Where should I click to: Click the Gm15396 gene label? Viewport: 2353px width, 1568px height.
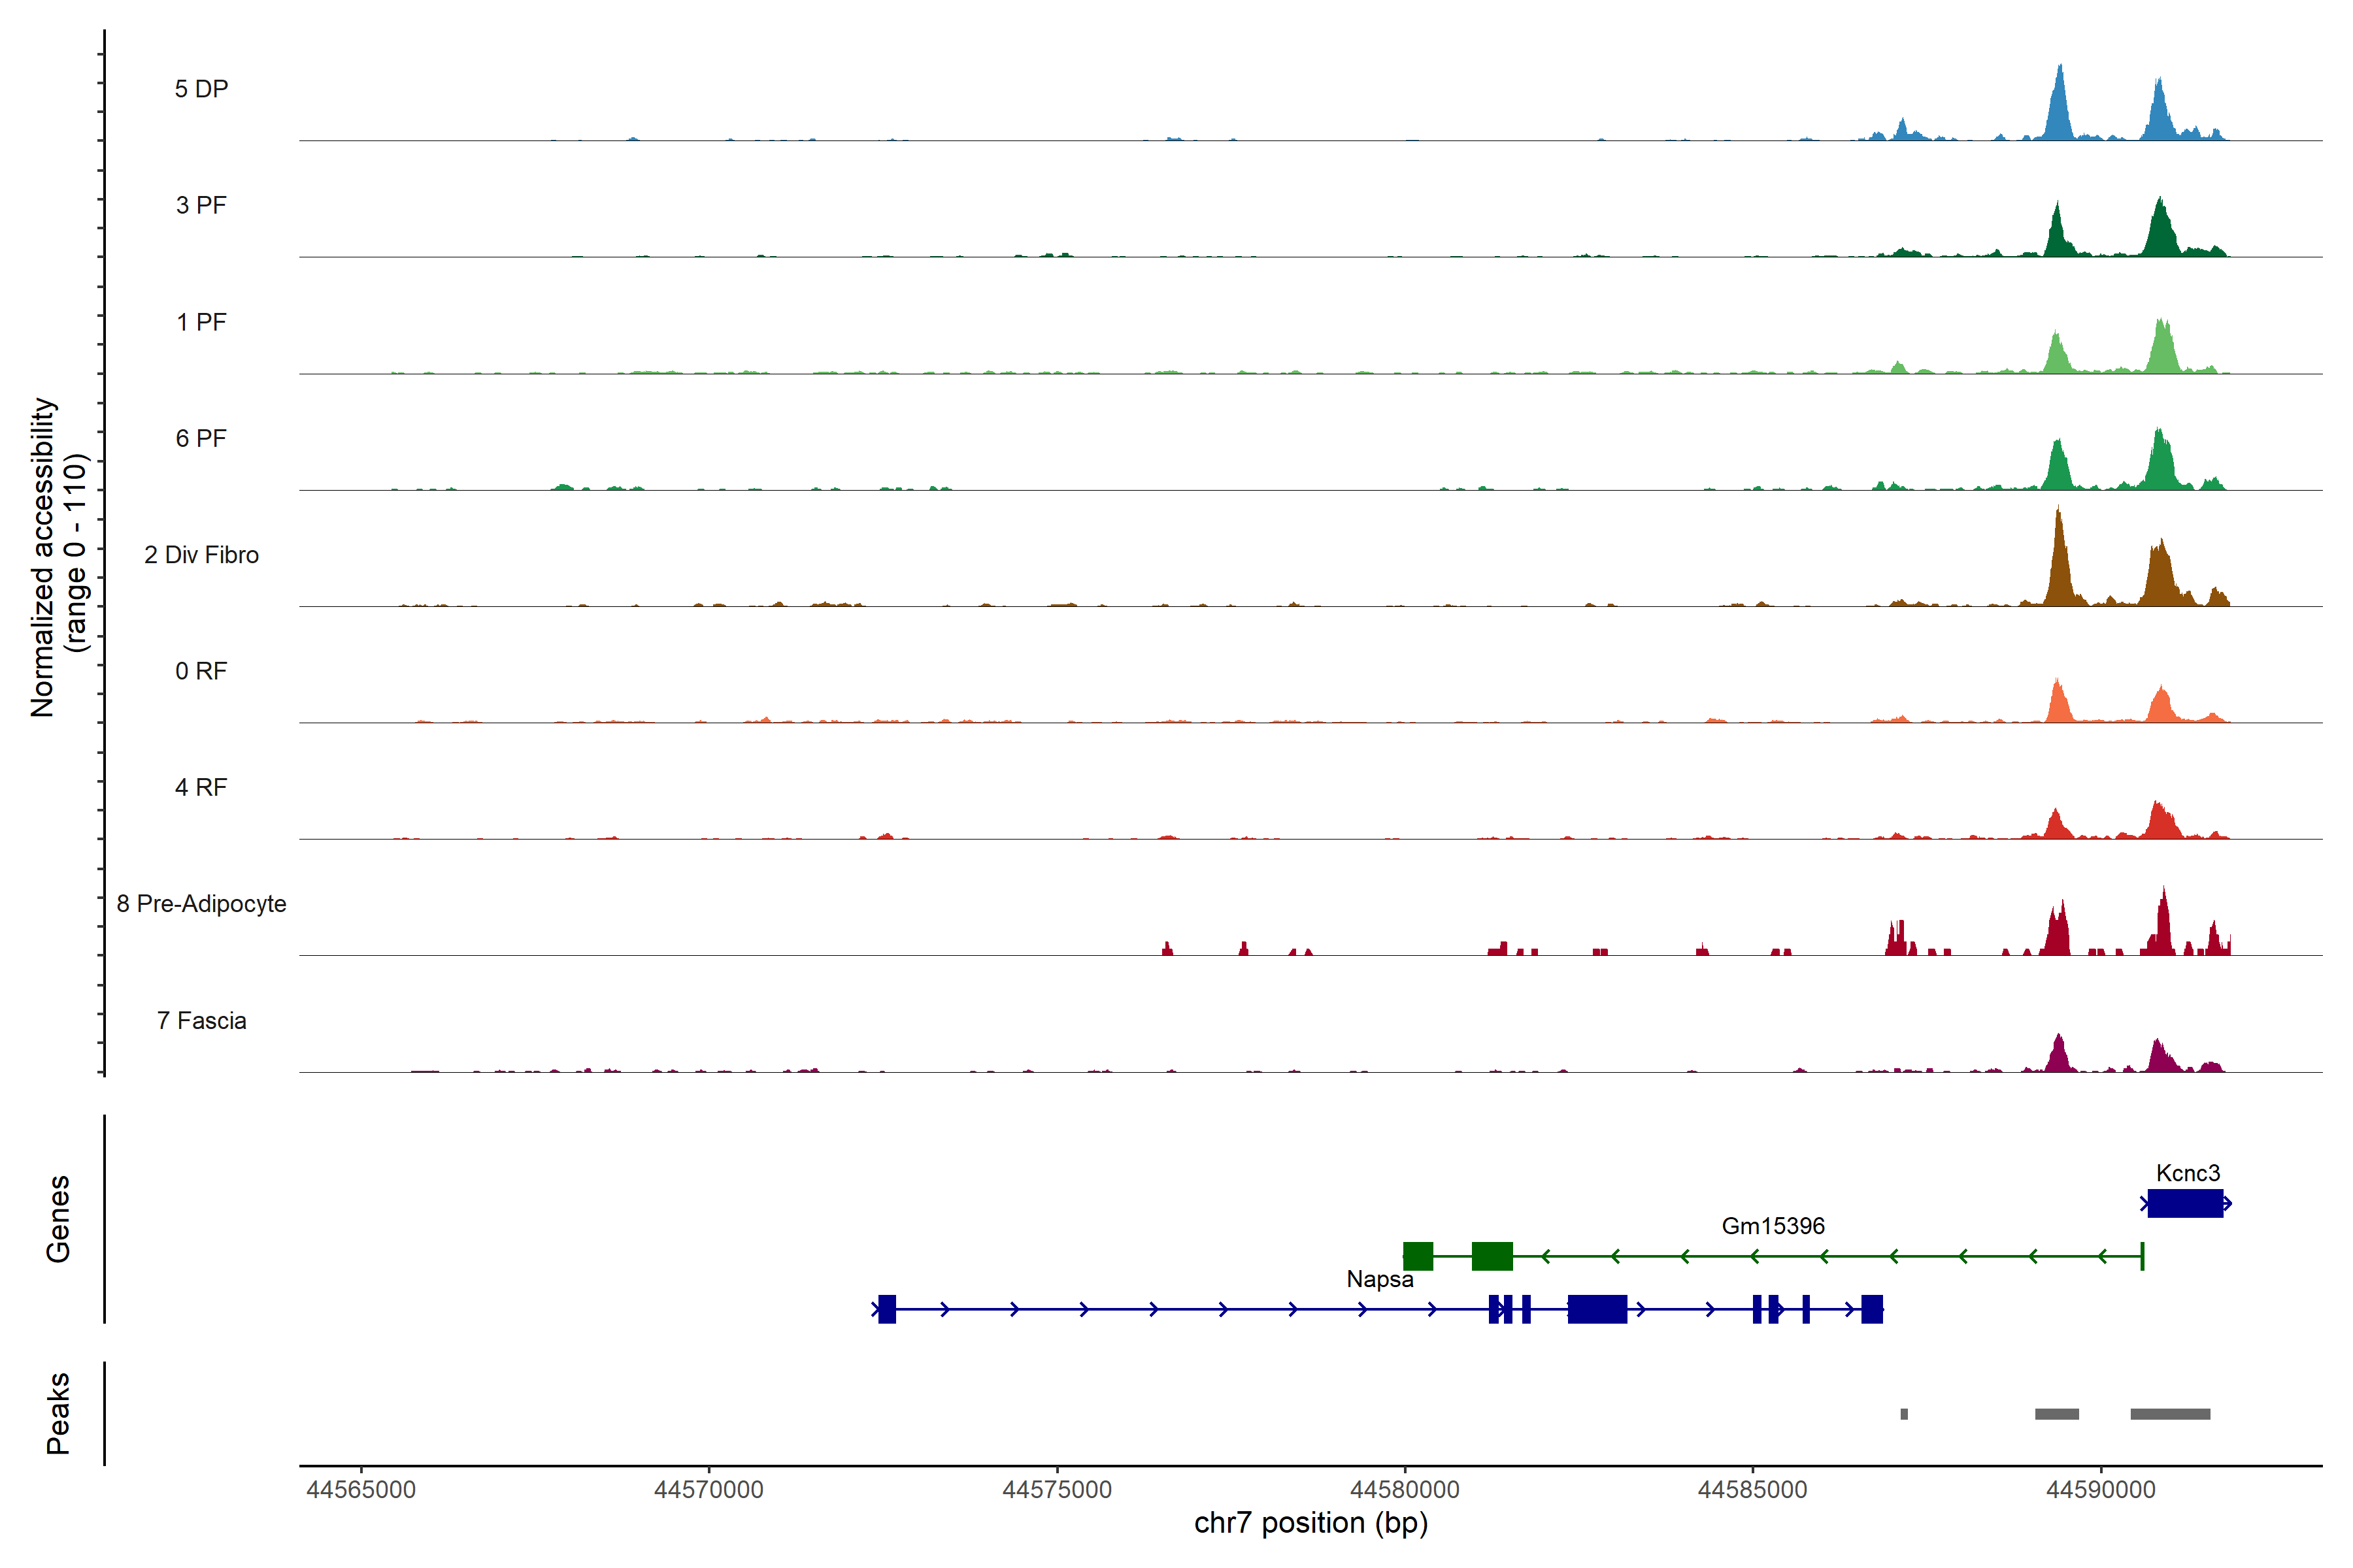[x=1773, y=1226]
